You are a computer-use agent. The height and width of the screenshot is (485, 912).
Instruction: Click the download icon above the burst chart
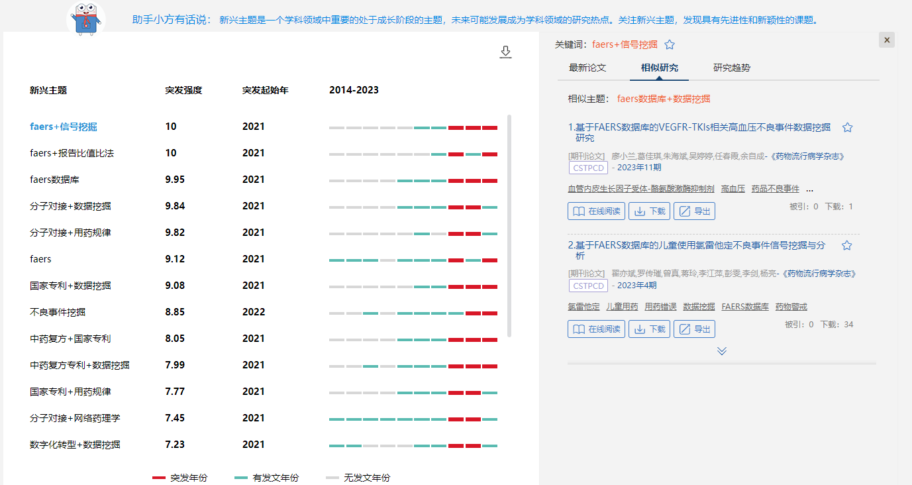pyautogui.click(x=505, y=51)
